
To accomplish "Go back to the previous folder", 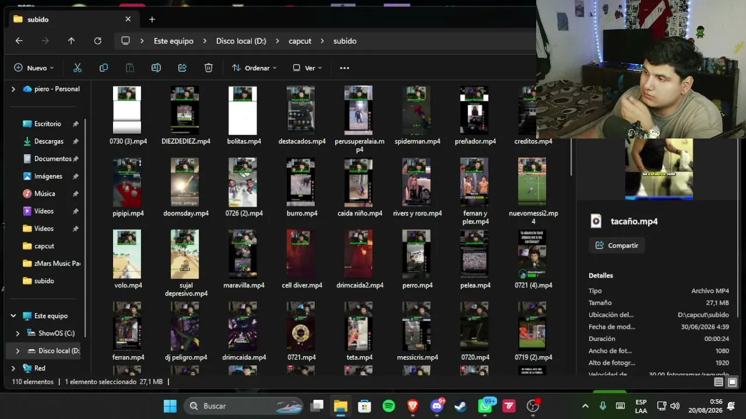I will tap(19, 41).
